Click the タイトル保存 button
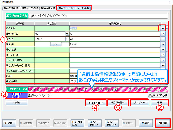The height and width of the screenshot is (130, 173). (96, 103)
